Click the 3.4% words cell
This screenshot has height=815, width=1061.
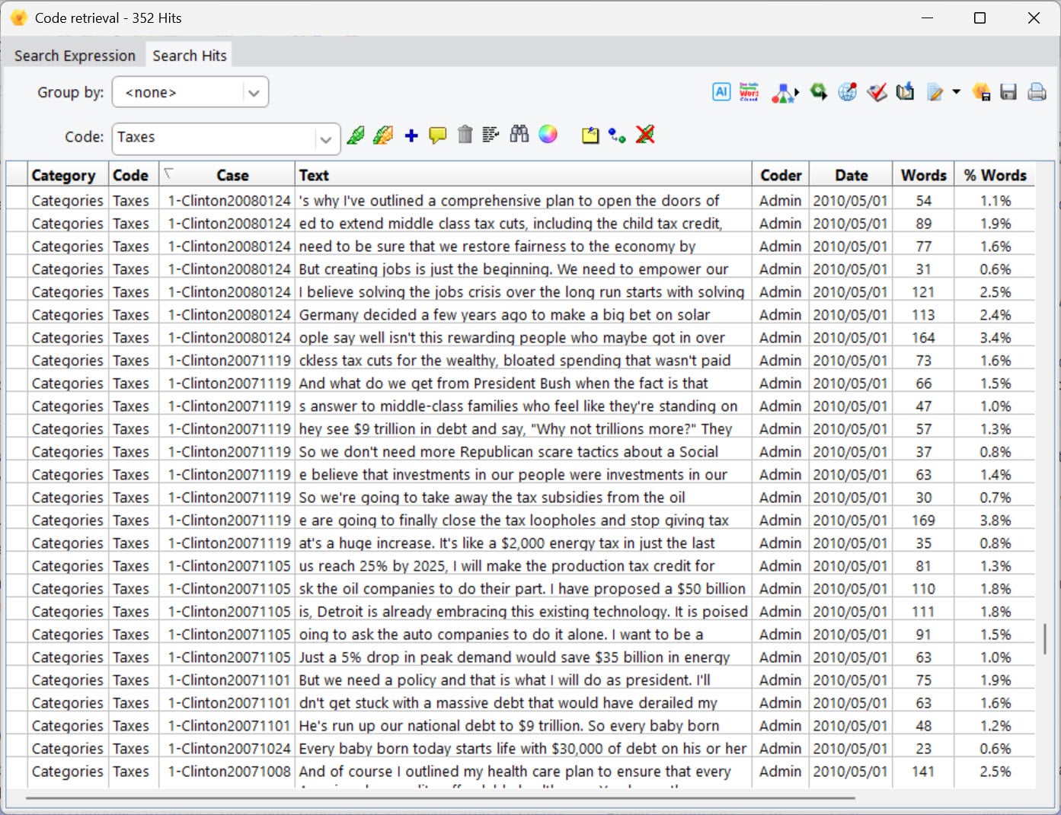click(x=995, y=337)
